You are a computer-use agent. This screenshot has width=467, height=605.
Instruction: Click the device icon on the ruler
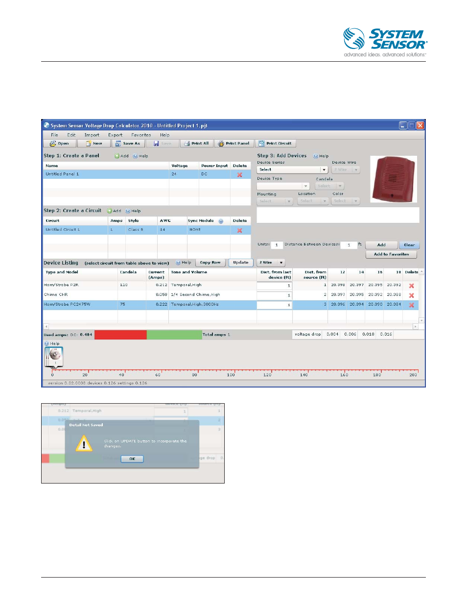[54, 357]
